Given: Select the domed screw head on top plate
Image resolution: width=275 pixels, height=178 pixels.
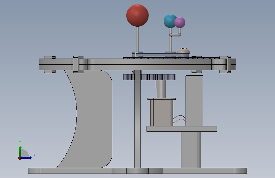Looking at the screenshot, I should pos(183,50).
